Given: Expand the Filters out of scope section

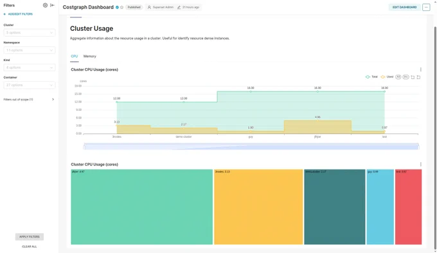Looking at the screenshot, I should pos(29,99).
